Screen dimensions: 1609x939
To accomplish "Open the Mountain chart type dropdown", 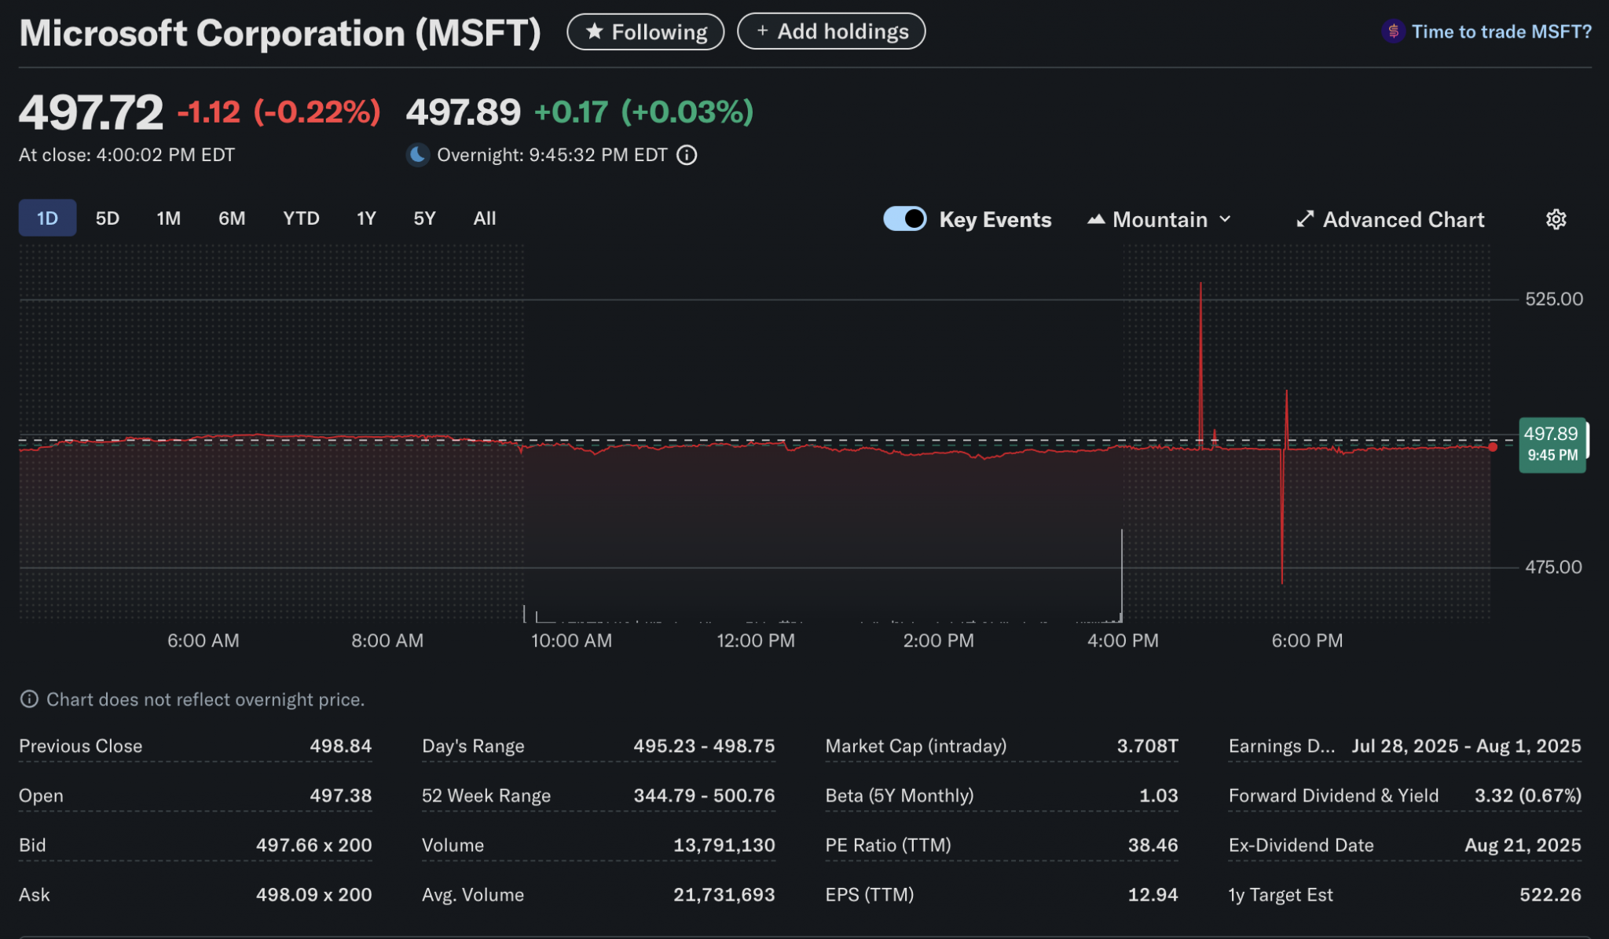I will pos(1160,219).
